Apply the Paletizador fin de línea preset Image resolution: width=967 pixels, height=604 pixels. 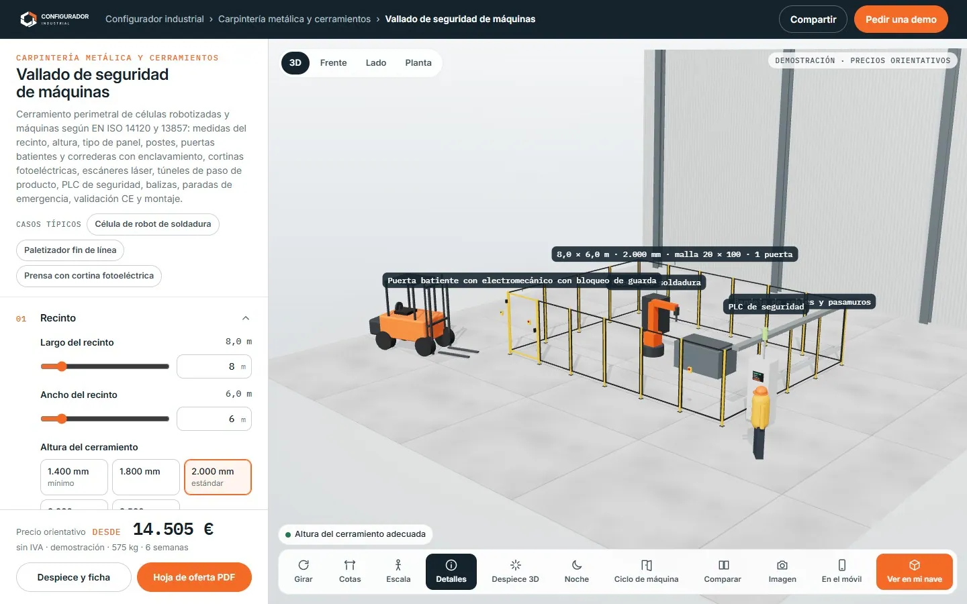click(71, 250)
